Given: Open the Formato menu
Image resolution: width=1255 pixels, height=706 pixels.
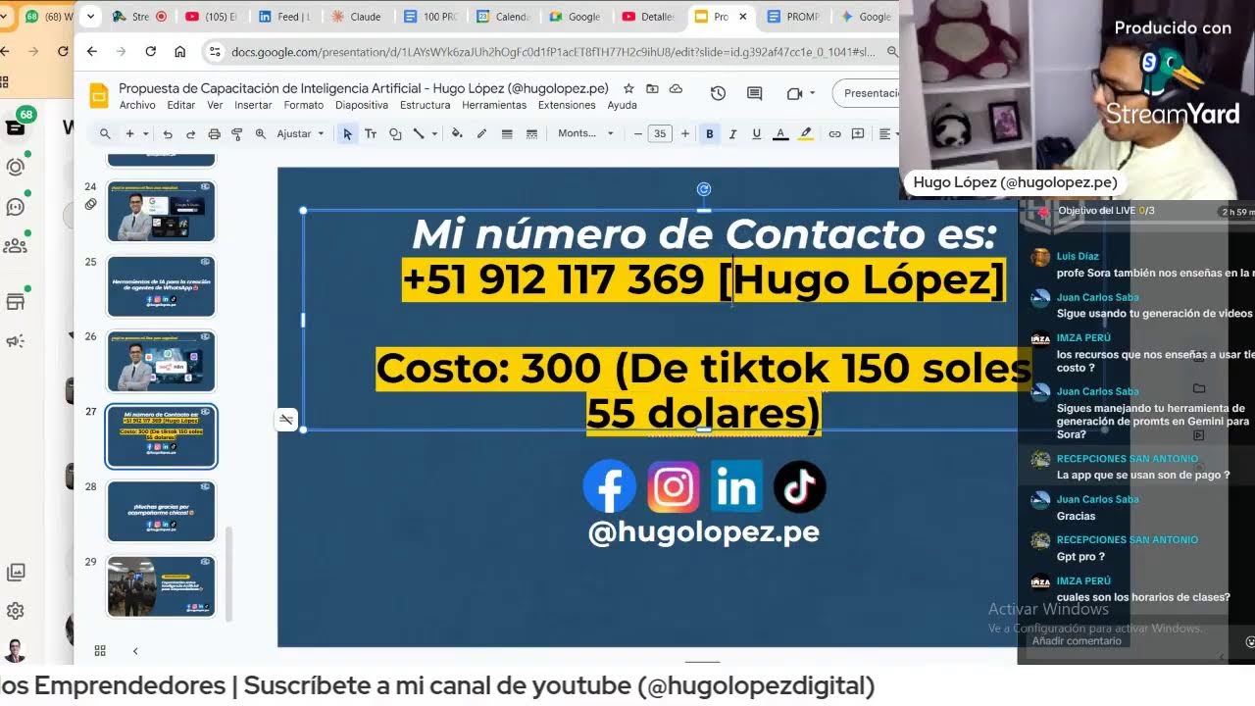Looking at the screenshot, I should tap(304, 105).
